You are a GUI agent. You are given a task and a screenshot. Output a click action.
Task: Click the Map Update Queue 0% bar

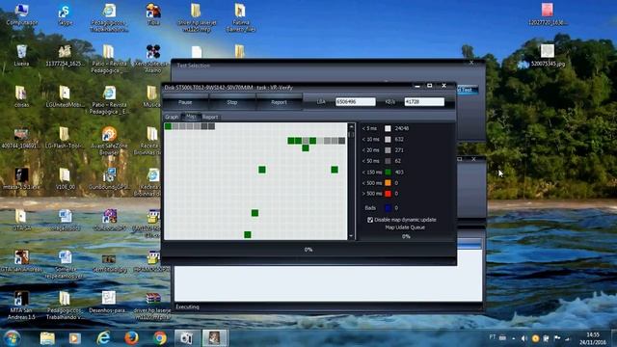(406, 236)
